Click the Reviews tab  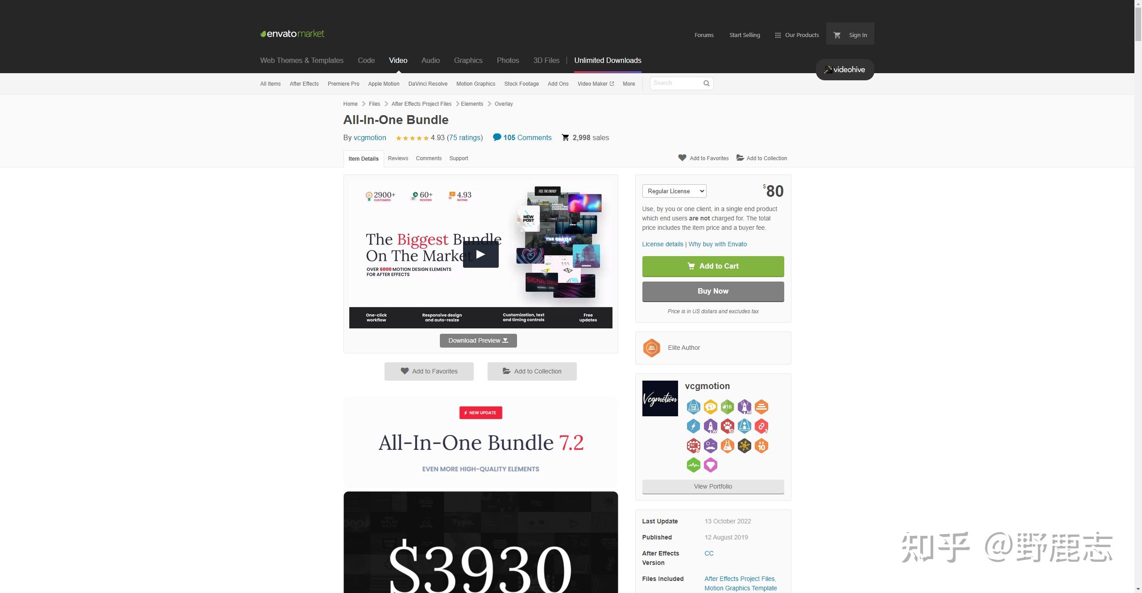pos(398,158)
